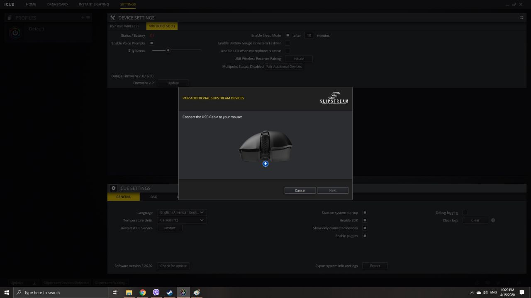The image size is (531, 298).
Task: Click the Brightness slider handle
Action: (168, 50)
